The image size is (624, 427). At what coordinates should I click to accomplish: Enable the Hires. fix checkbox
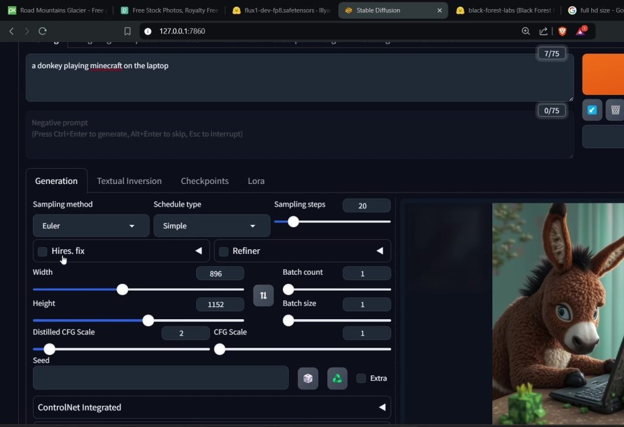click(43, 252)
